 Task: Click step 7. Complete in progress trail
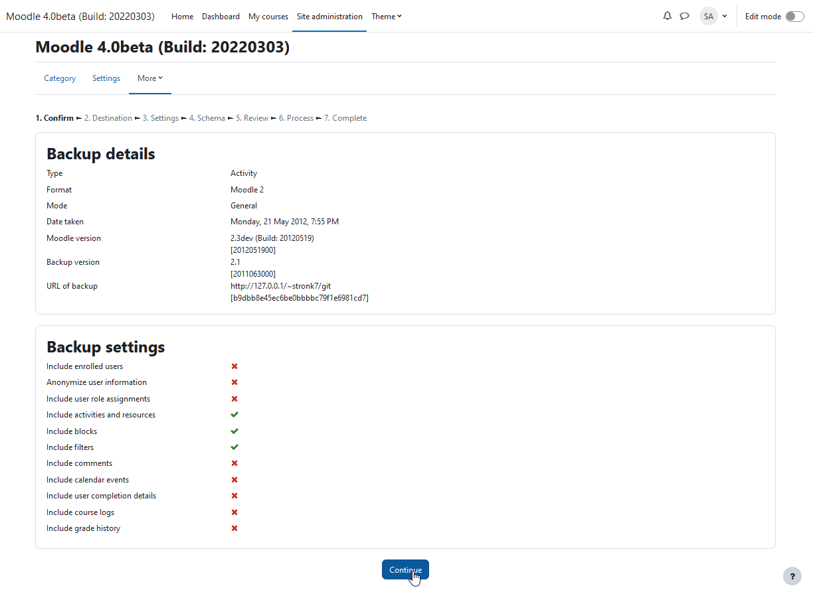click(345, 118)
